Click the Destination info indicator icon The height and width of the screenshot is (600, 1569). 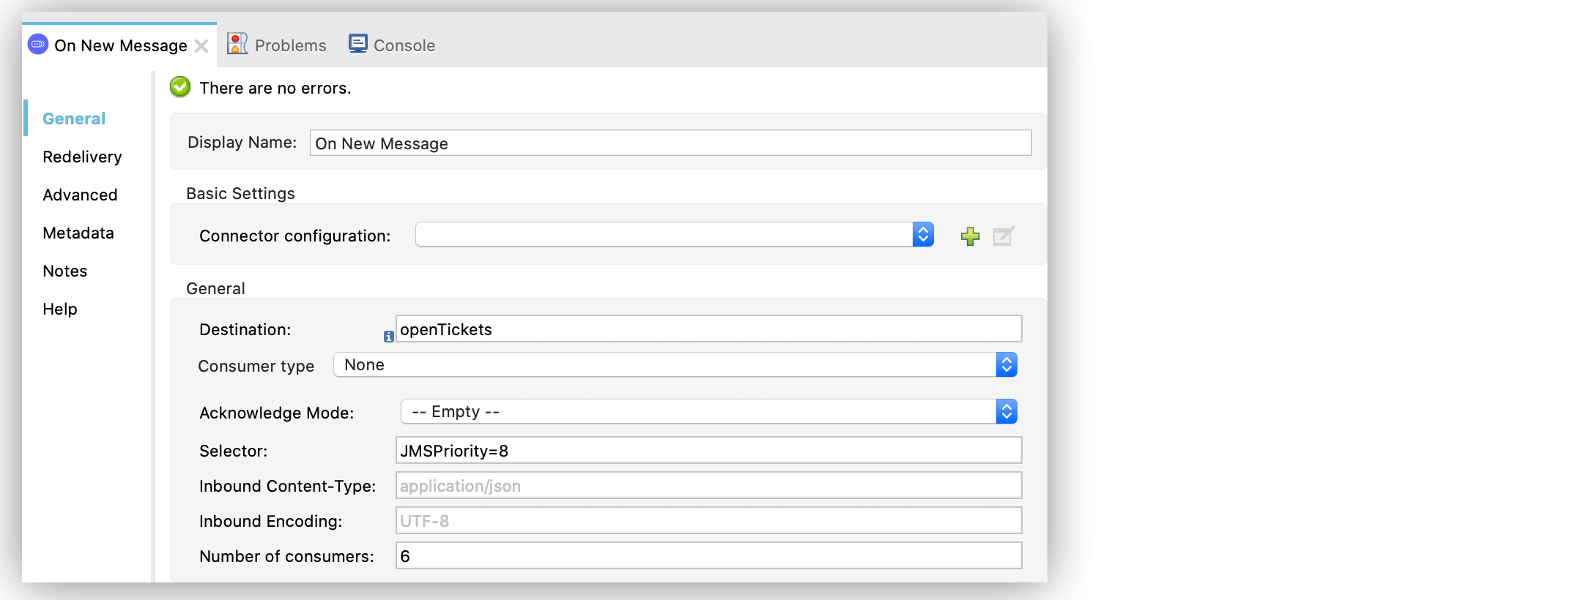tap(389, 337)
